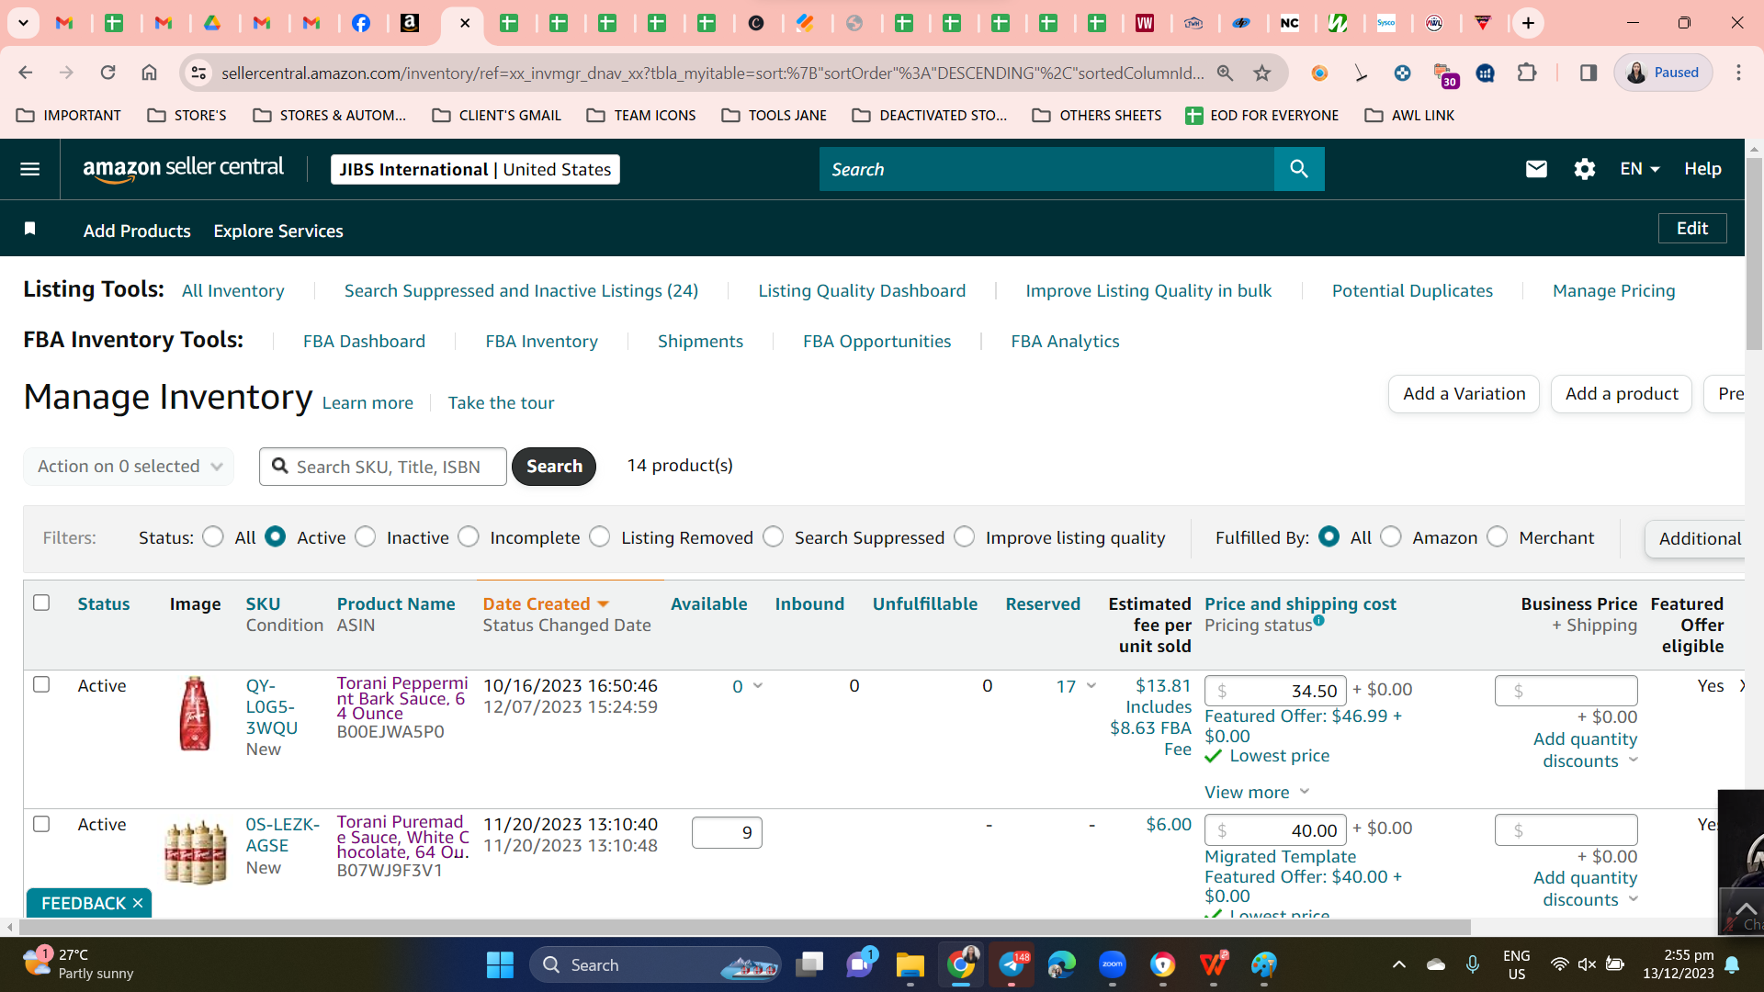Viewport: 1764px width, 992px height.
Task: Open a new browser tab
Action: [x=1528, y=23]
